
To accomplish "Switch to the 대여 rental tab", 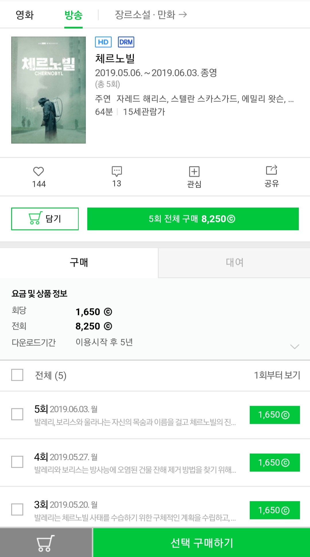I will pos(234,262).
